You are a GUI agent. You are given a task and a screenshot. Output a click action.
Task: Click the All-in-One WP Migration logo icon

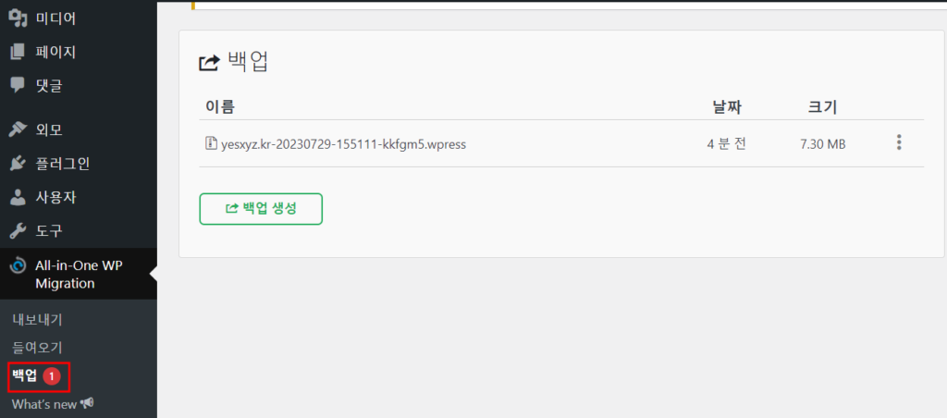pos(18,265)
